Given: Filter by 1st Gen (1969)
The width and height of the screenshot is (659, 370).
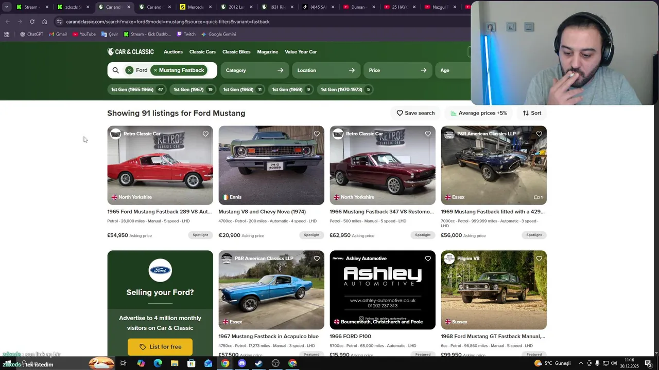Looking at the screenshot, I should 291,89.
